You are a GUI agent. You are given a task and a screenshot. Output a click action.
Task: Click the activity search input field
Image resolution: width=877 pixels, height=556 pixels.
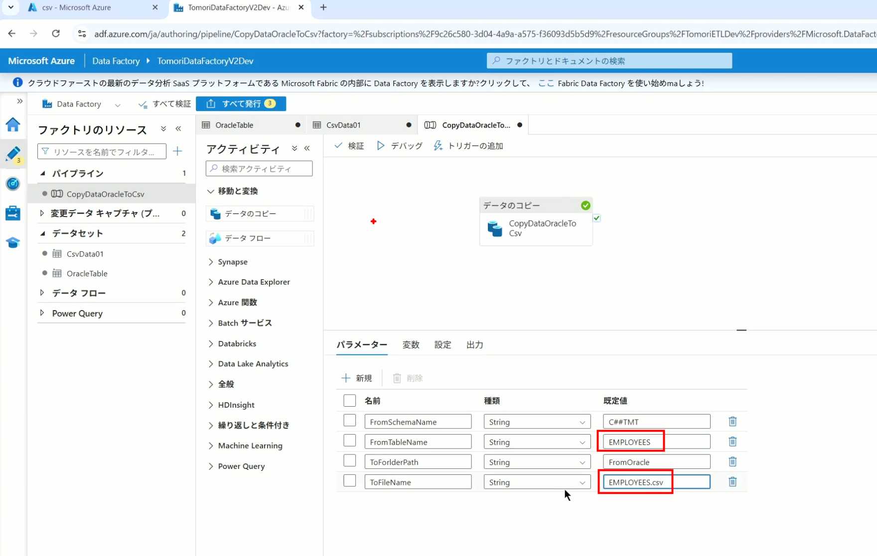259,169
